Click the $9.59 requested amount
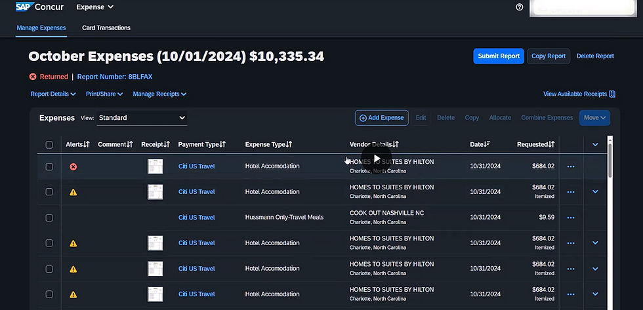This screenshot has width=643, height=310. click(x=547, y=218)
